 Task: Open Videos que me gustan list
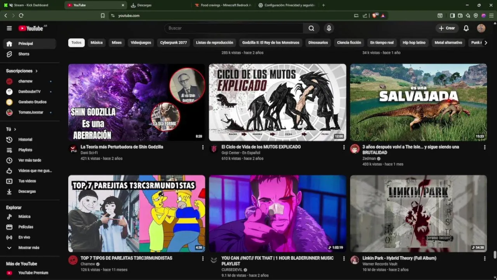pos(30,171)
